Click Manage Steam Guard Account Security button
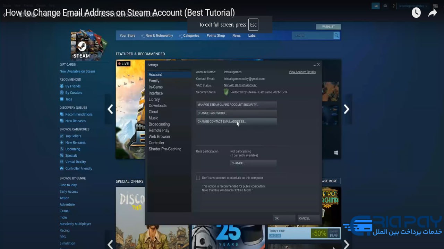 236,105
